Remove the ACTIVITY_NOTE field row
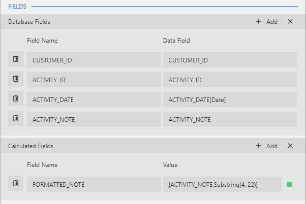This screenshot has width=306, height=204. [16, 119]
